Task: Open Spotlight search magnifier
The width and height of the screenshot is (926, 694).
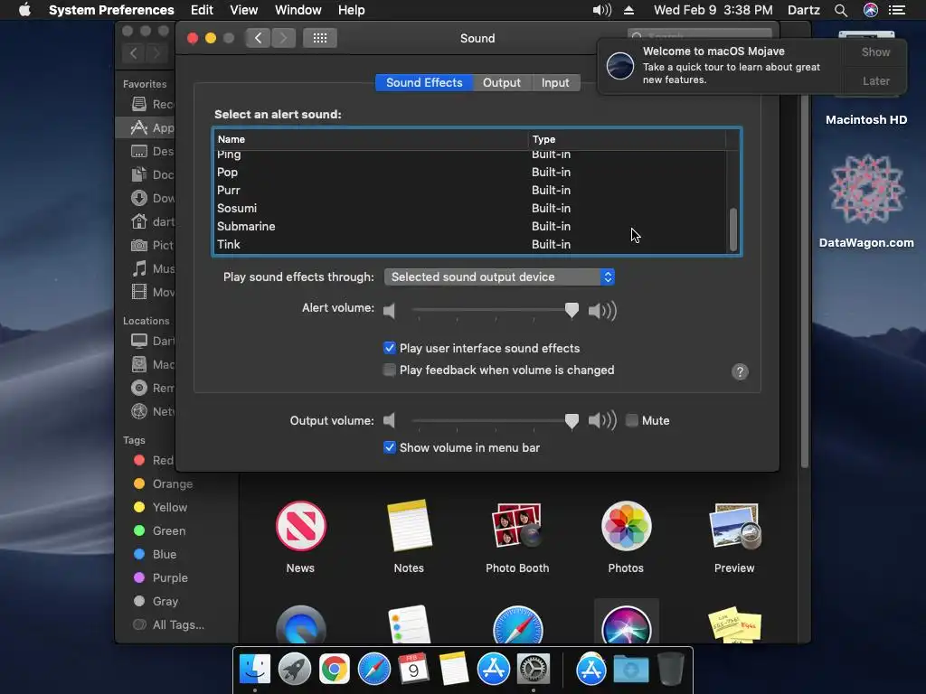Action: tap(841, 10)
